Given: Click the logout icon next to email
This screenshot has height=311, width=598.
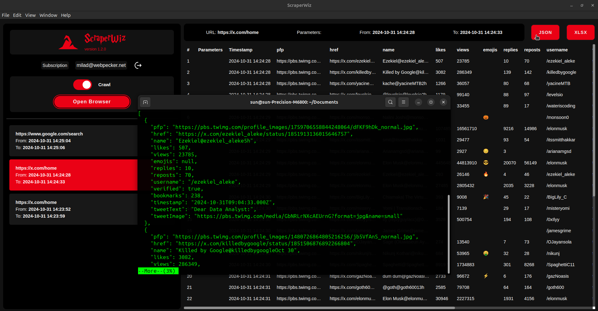Looking at the screenshot, I should tap(138, 65).
